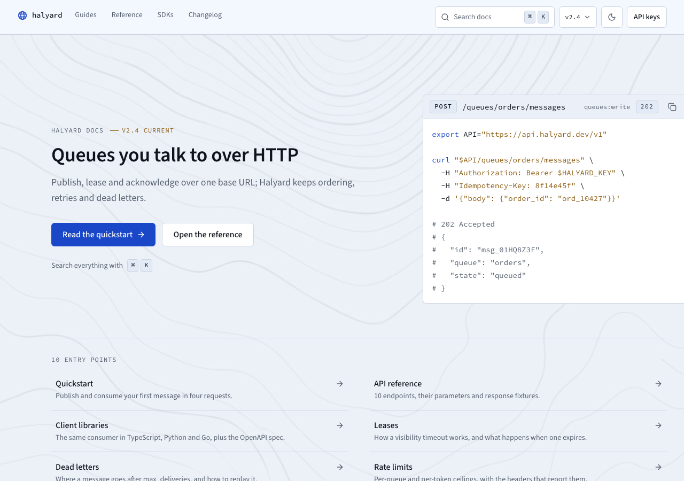Click the "V2.4 CURRENT" label
The width and height of the screenshot is (684, 481).
tap(148, 130)
